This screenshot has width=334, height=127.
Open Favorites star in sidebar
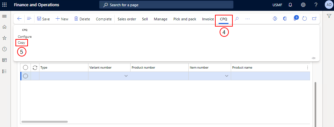[4, 38]
